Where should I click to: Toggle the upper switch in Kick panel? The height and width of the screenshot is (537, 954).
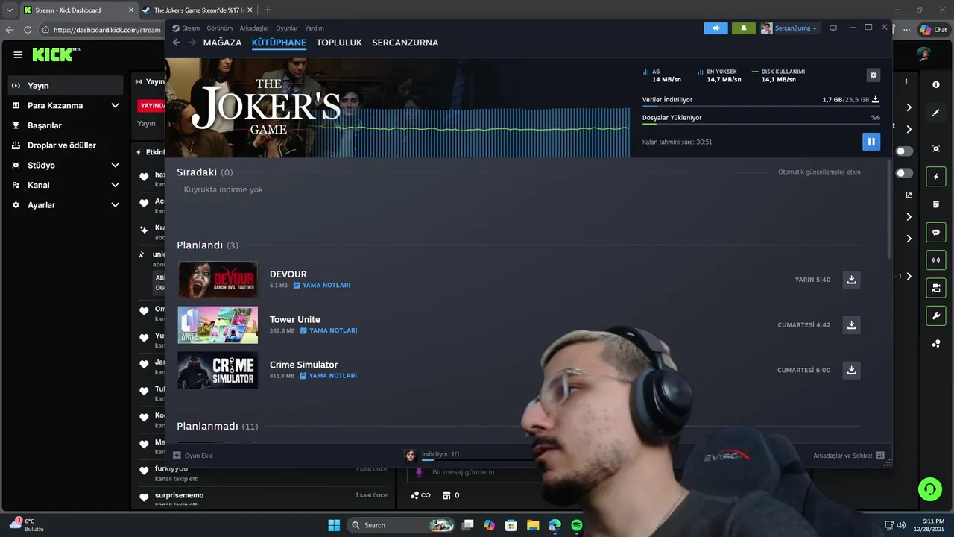pyautogui.click(x=904, y=151)
